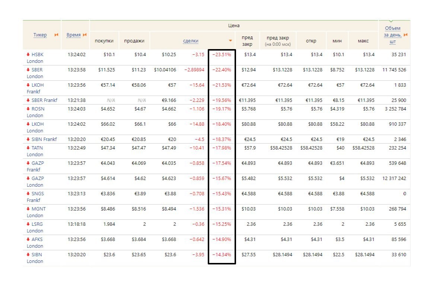Viewport: 433px width, 286px height.
Task: Click the Цена group header
Action: click(x=233, y=25)
